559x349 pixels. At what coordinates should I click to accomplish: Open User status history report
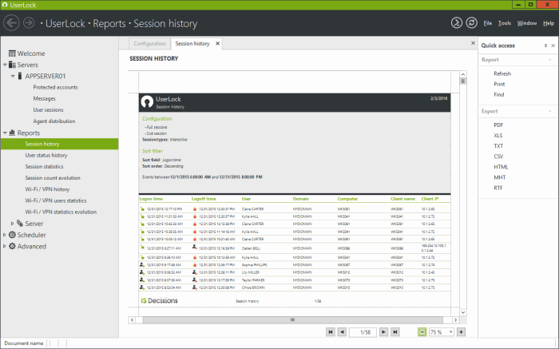click(x=46, y=156)
